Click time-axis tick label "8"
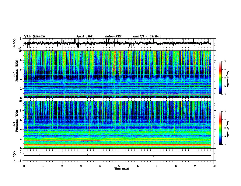Screen dimensions: 241x186 point(176,166)
